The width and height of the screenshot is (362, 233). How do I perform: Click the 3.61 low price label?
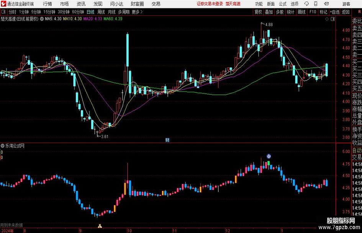(105, 137)
